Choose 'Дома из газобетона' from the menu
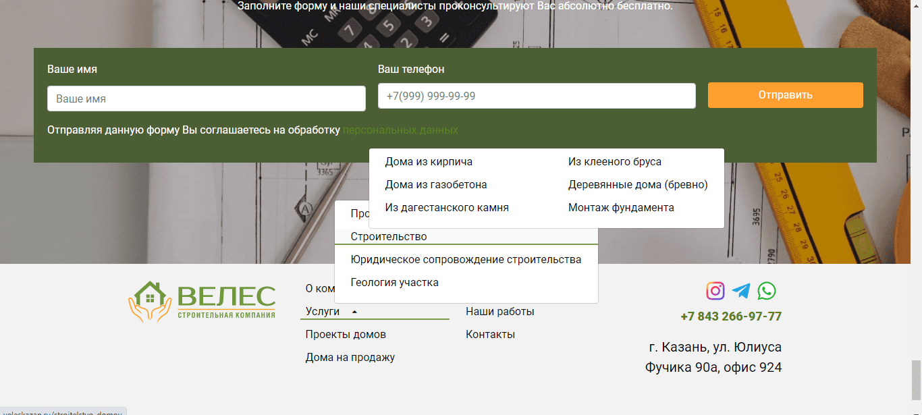This screenshot has width=922, height=415. (x=435, y=184)
